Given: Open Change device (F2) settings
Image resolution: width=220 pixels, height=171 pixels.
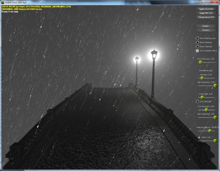Looking at the screenshot, I should pos(206,17).
